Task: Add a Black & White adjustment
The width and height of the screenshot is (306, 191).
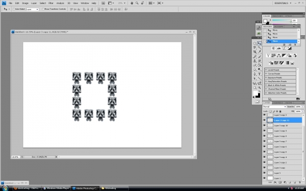Action: tap(284, 56)
